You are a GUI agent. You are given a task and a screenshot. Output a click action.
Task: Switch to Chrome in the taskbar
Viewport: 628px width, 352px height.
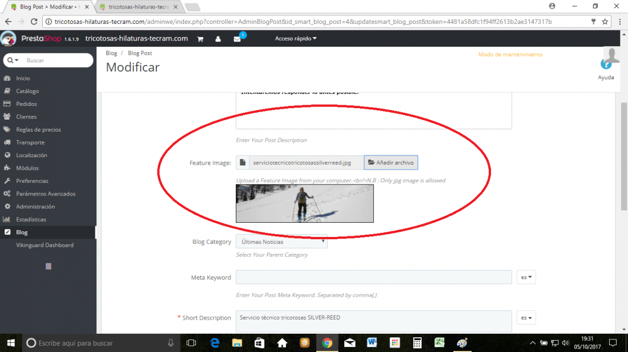[x=327, y=343]
